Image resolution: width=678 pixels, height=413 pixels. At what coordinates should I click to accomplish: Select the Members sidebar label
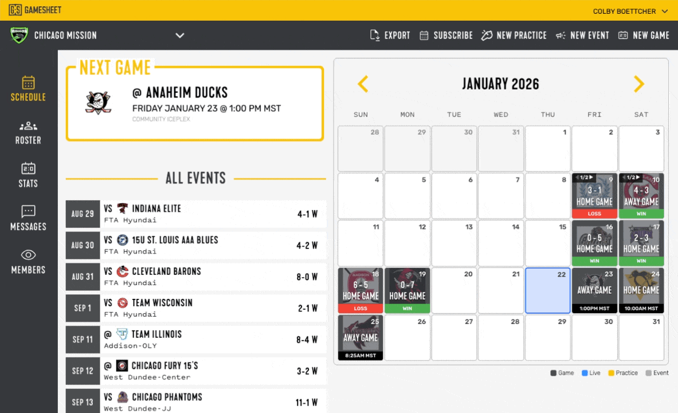(29, 270)
